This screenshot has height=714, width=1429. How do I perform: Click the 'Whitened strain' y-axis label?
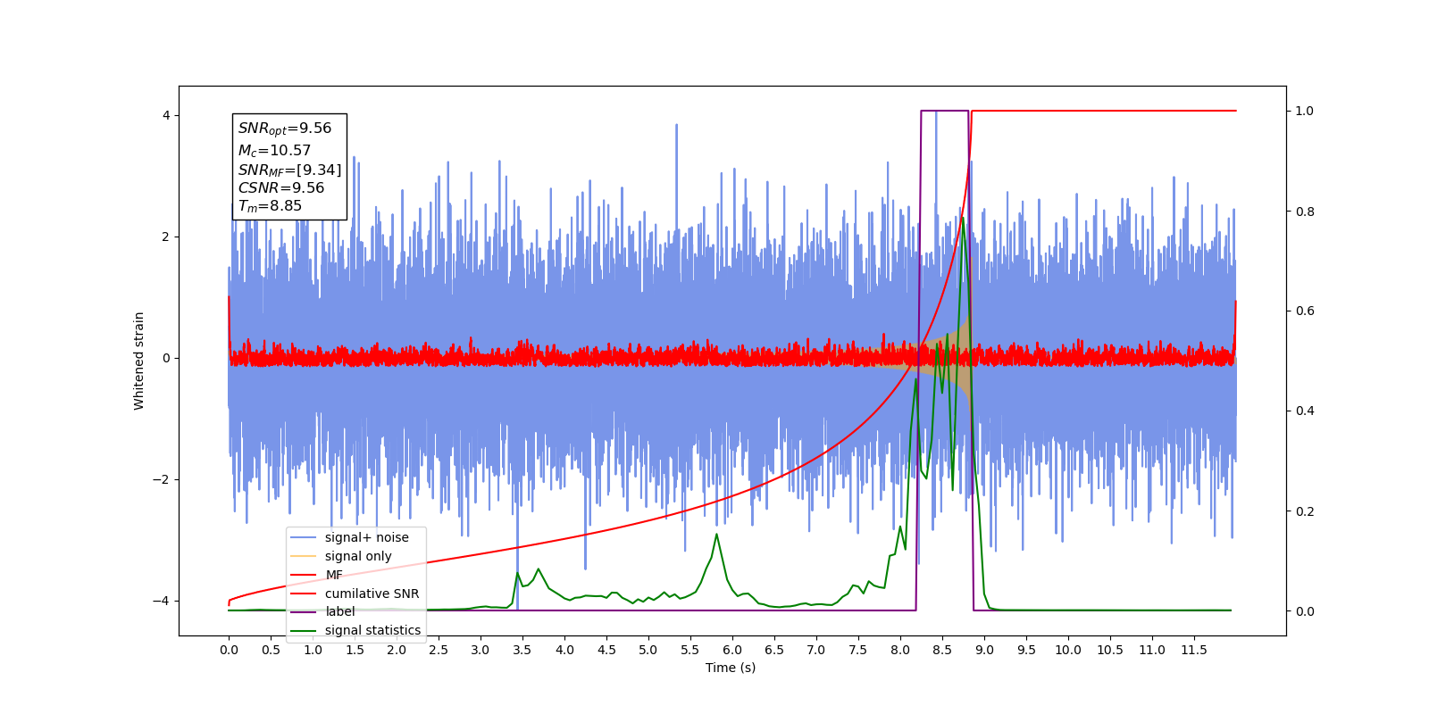pyautogui.click(x=139, y=361)
